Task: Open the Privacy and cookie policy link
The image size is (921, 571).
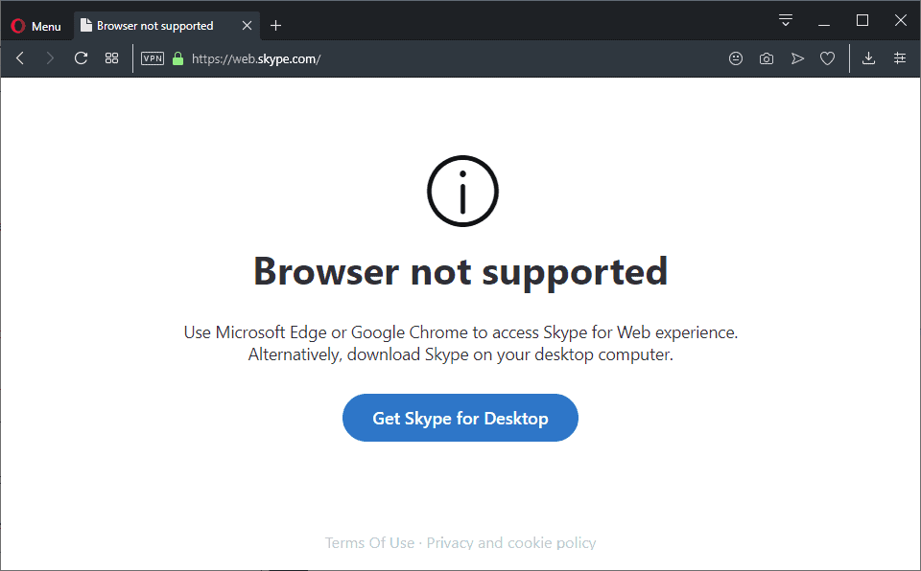Action: tap(510, 542)
